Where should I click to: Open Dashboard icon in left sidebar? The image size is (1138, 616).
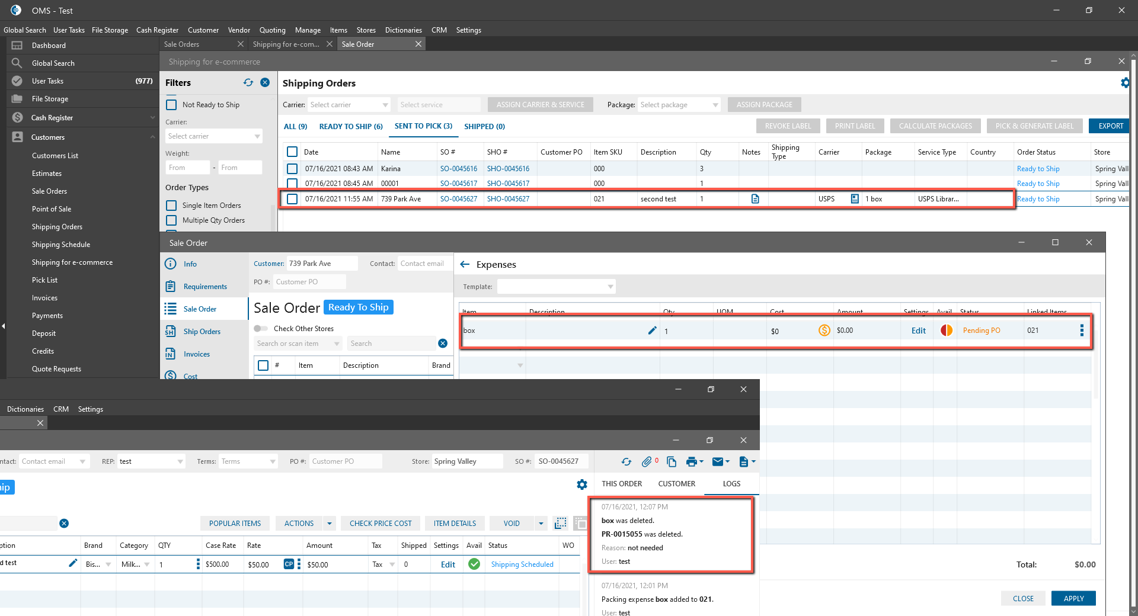tap(17, 46)
